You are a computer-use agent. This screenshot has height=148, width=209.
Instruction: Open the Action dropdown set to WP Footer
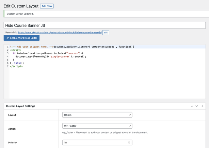pos(97,126)
